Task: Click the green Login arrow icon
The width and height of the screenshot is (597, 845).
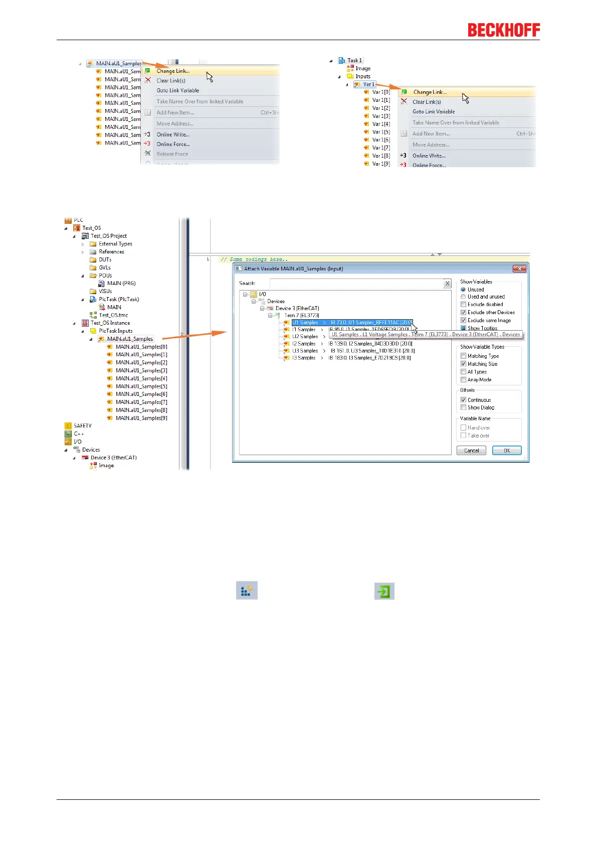Action: (384, 591)
